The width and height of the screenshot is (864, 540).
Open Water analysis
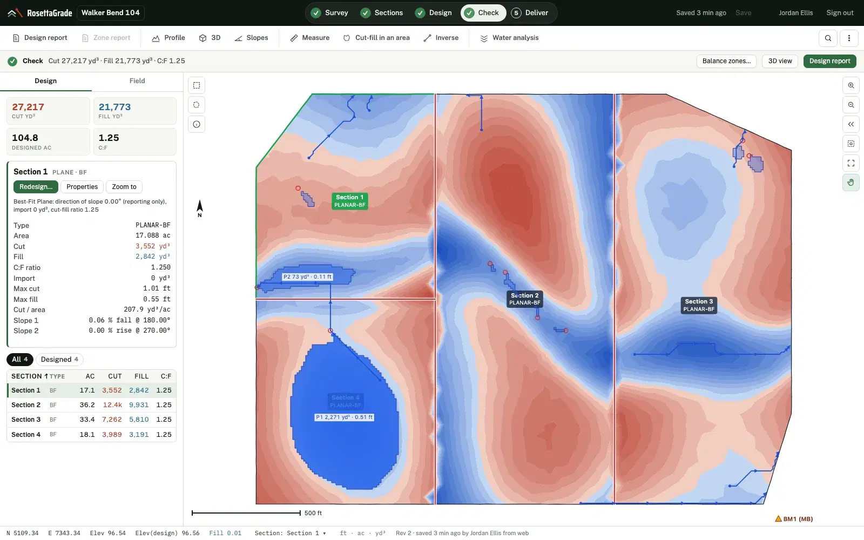[x=509, y=38]
